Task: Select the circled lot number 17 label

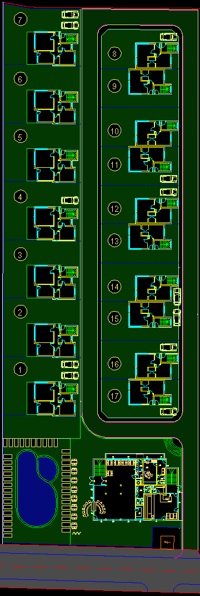Action: [115, 396]
